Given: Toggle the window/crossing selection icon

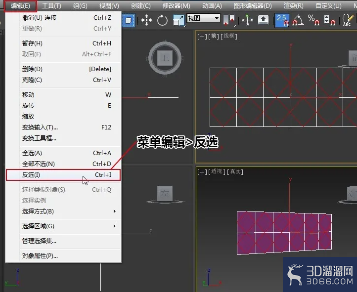Looking at the screenshot, I should (129, 20).
